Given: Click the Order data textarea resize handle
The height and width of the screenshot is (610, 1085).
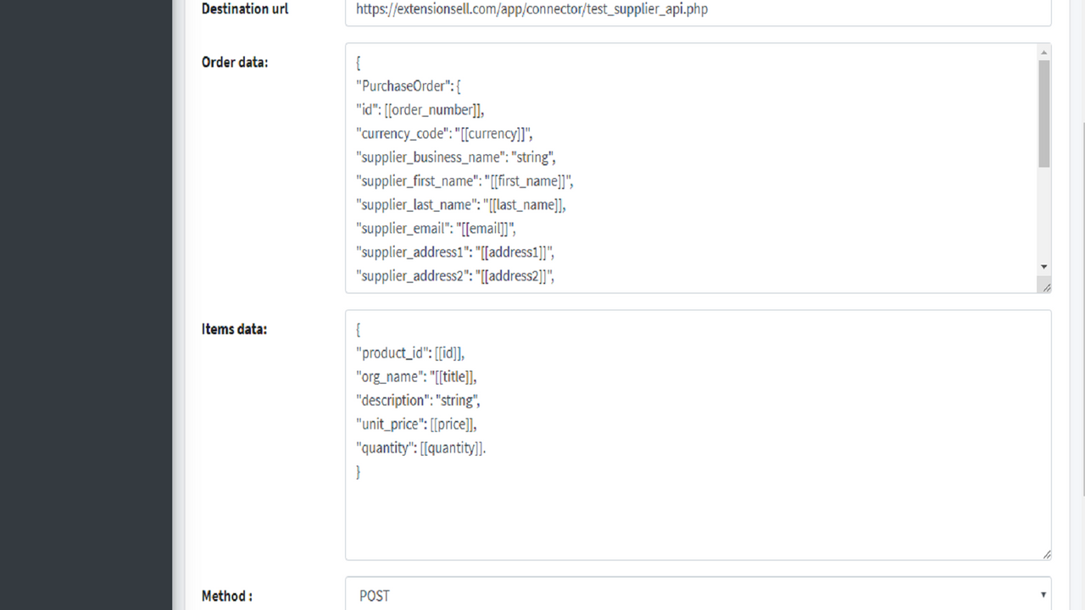Looking at the screenshot, I should click(1045, 286).
